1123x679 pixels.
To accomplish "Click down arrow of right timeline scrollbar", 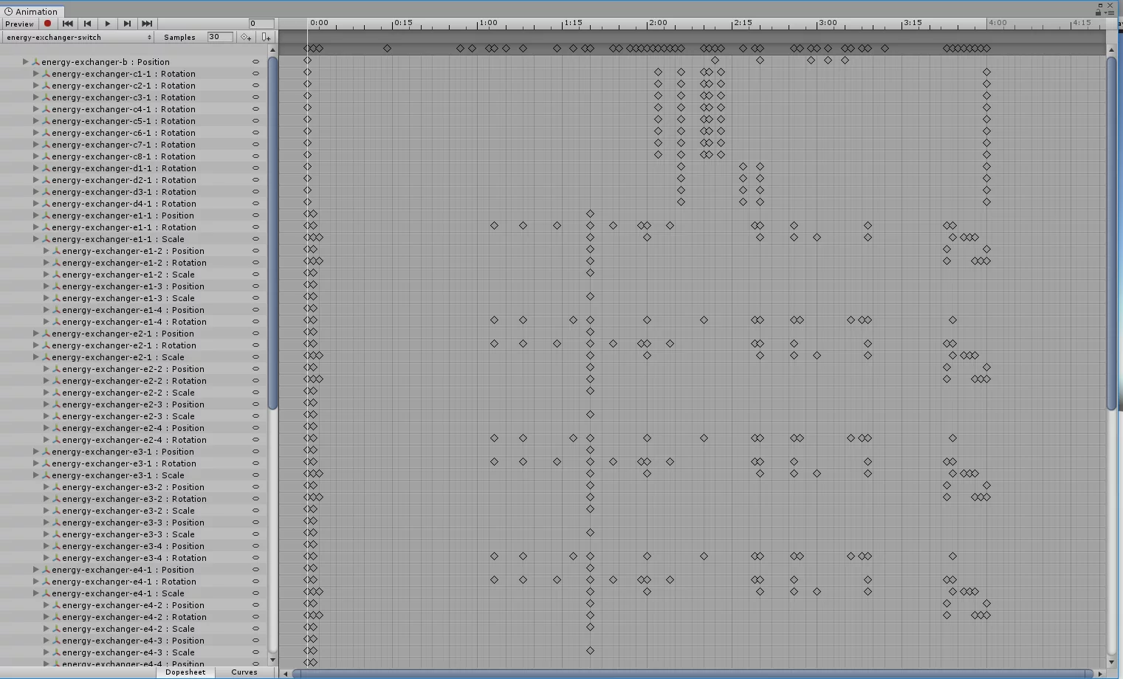I will pyautogui.click(x=1111, y=661).
